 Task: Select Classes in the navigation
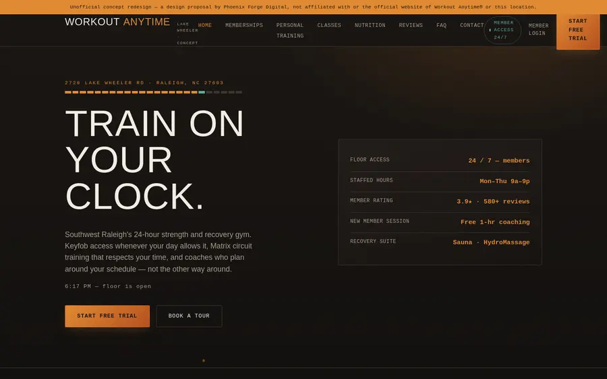tap(329, 26)
